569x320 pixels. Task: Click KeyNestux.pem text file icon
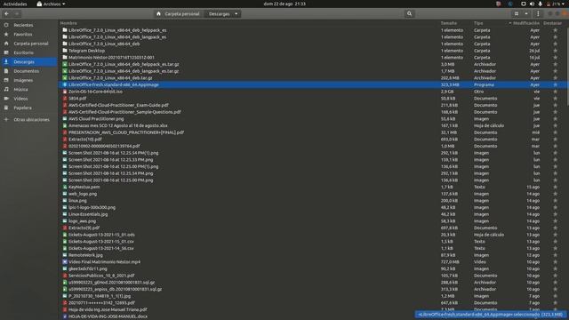point(65,187)
